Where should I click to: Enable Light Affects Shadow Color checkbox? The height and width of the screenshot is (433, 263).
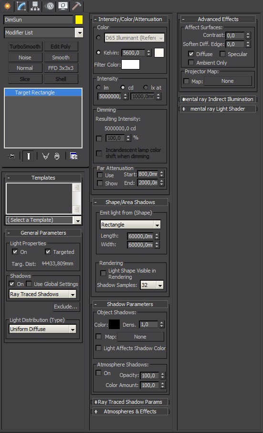pyautogui.click(x=98, y=348)
